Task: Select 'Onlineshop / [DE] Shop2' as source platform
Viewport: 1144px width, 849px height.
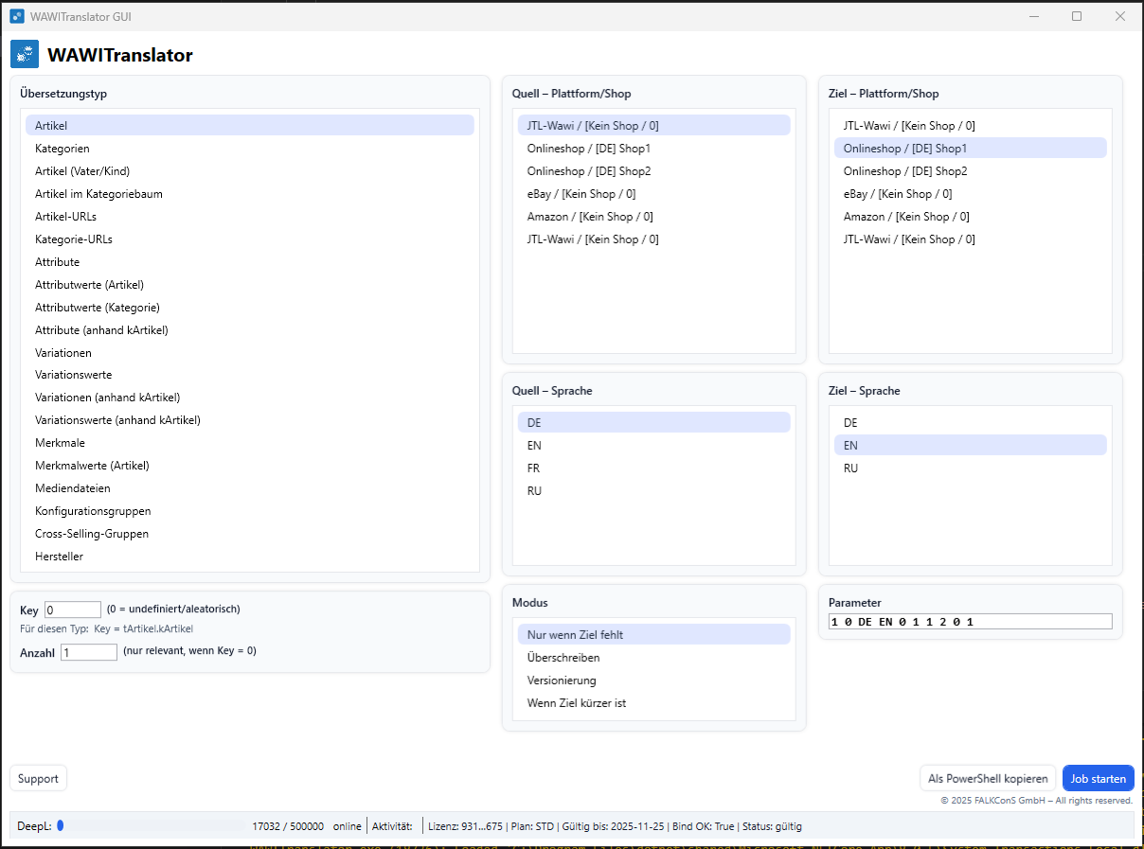Action: (x=589, y=171)
